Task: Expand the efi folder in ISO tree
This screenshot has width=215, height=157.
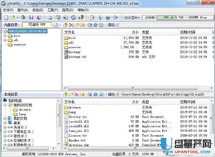Action: click(x=5, y=40)
